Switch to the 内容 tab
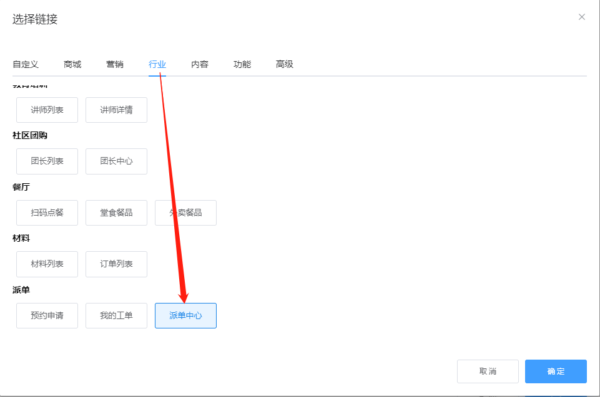This screenshot has width=600, height=397. 199,64
